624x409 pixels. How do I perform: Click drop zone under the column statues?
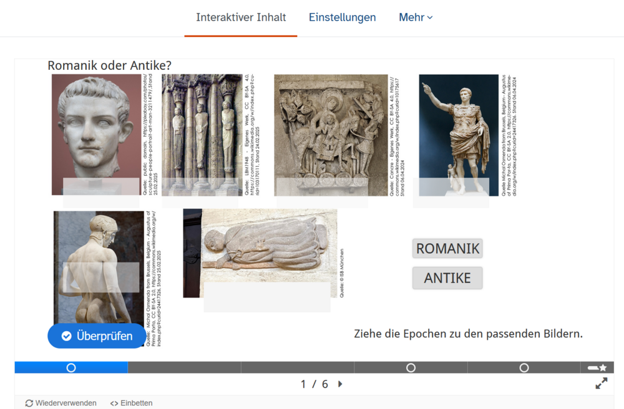(x=200, y=193)
